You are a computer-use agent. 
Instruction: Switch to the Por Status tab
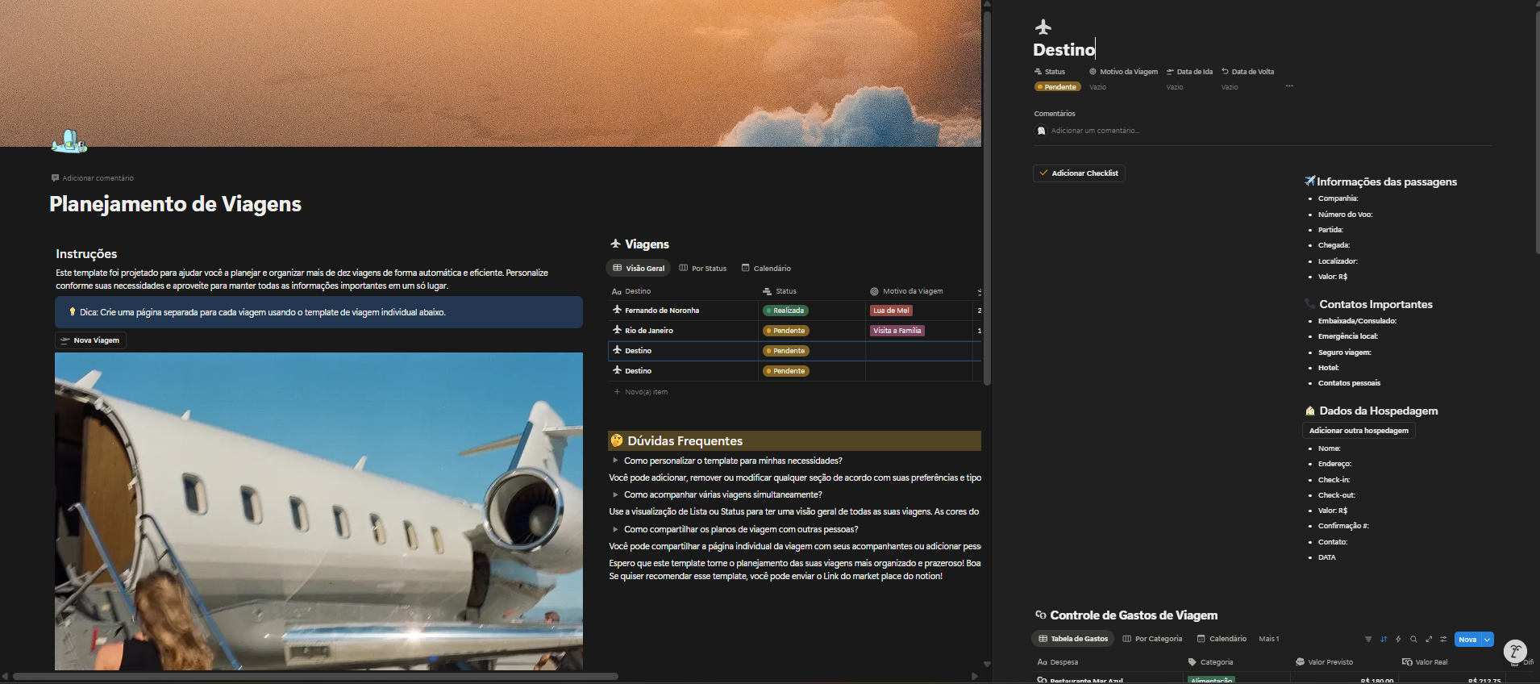click(x=702, y=269)
